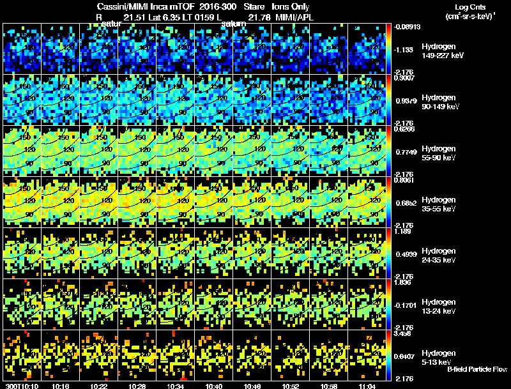Click the Hydrogen 5-13 keV color bar
511x389 pixels.
coord(388,355)
